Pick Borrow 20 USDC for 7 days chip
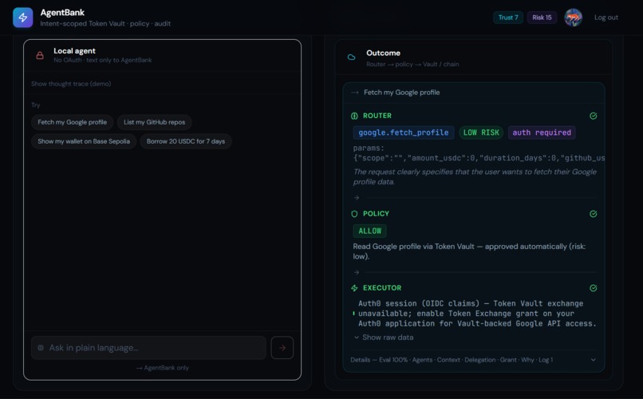Viewport: 643px width, 399px height. (x=186, y=141)
